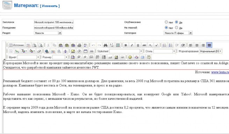Screen dimensions: 229x134
Task: Select Да for На главной
Action: (x=177, y=28)
